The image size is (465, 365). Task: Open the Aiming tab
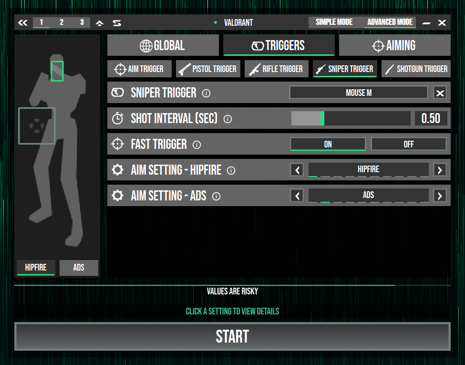pyautogui.click(x=394, y=45)
